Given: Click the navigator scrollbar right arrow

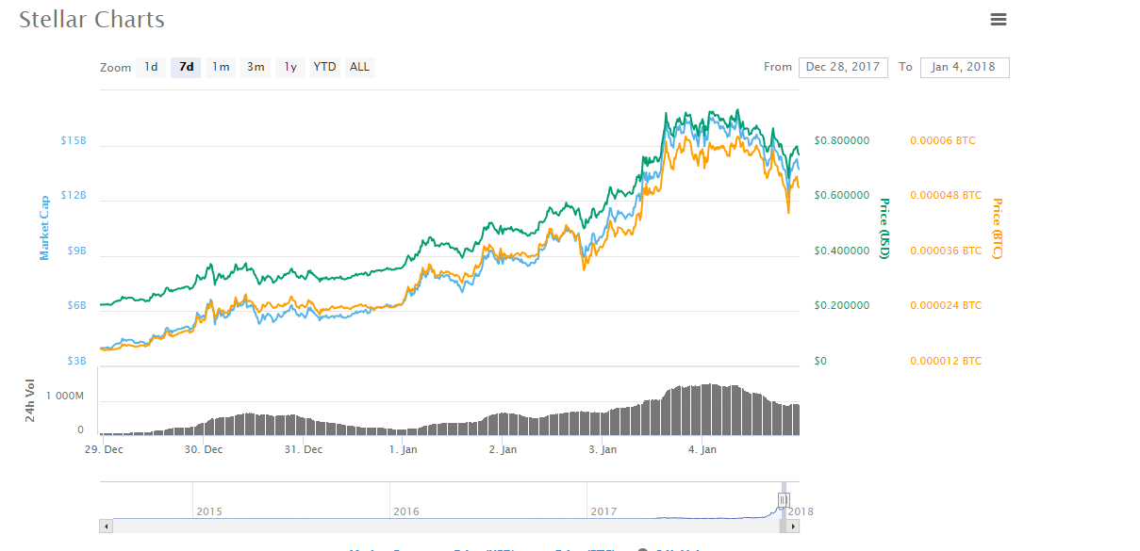Looking at the screenshot, I should (794, 527).
